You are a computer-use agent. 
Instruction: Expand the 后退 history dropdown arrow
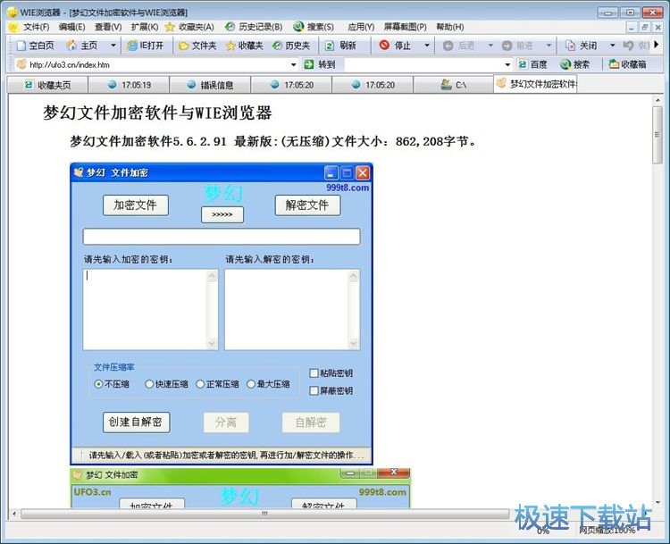pyautogui.click(x=490, y=46)
